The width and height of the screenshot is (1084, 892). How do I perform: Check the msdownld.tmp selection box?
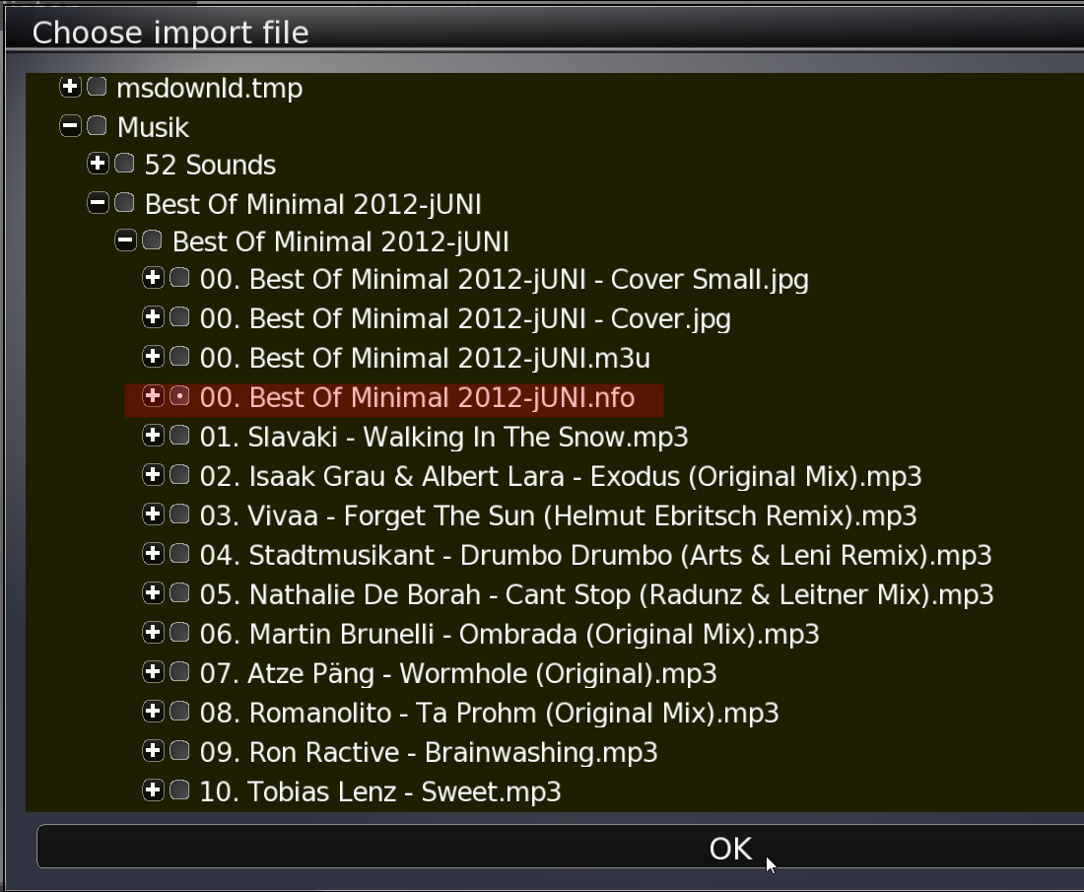point(97,87)
